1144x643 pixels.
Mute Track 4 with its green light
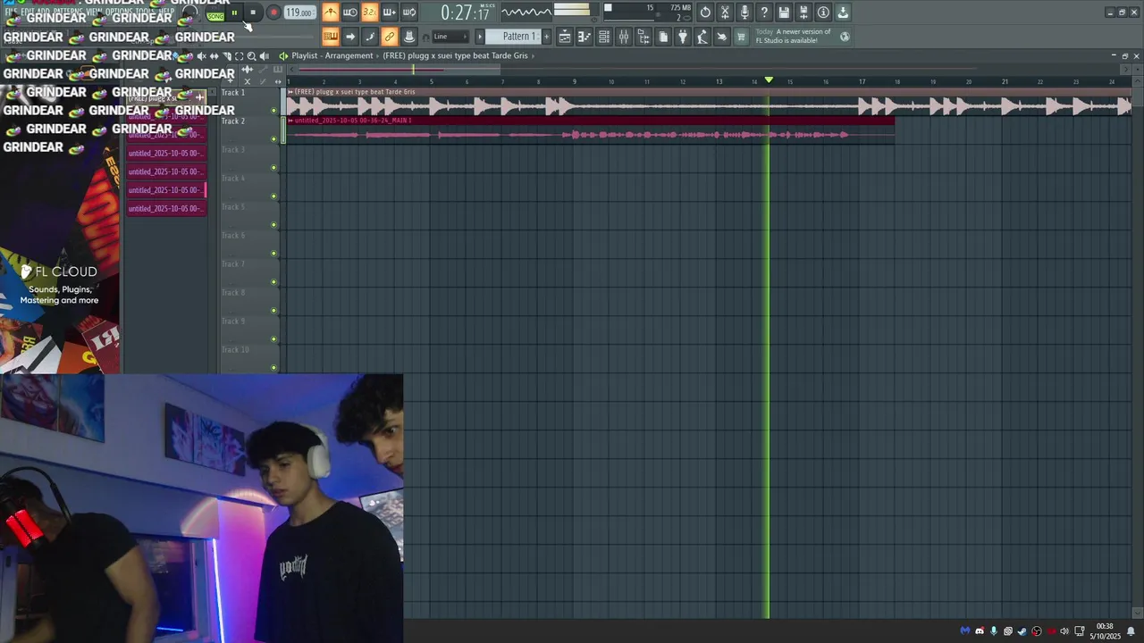pyautogui.click(x=273, y=196)
